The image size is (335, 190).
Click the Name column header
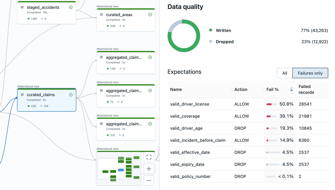(x=176, y=89)
